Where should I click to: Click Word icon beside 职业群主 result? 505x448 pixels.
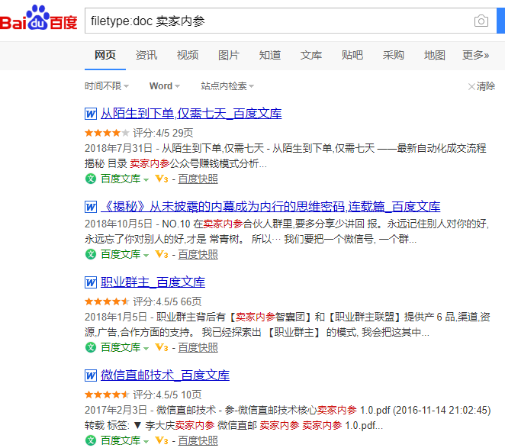(91, 282)
